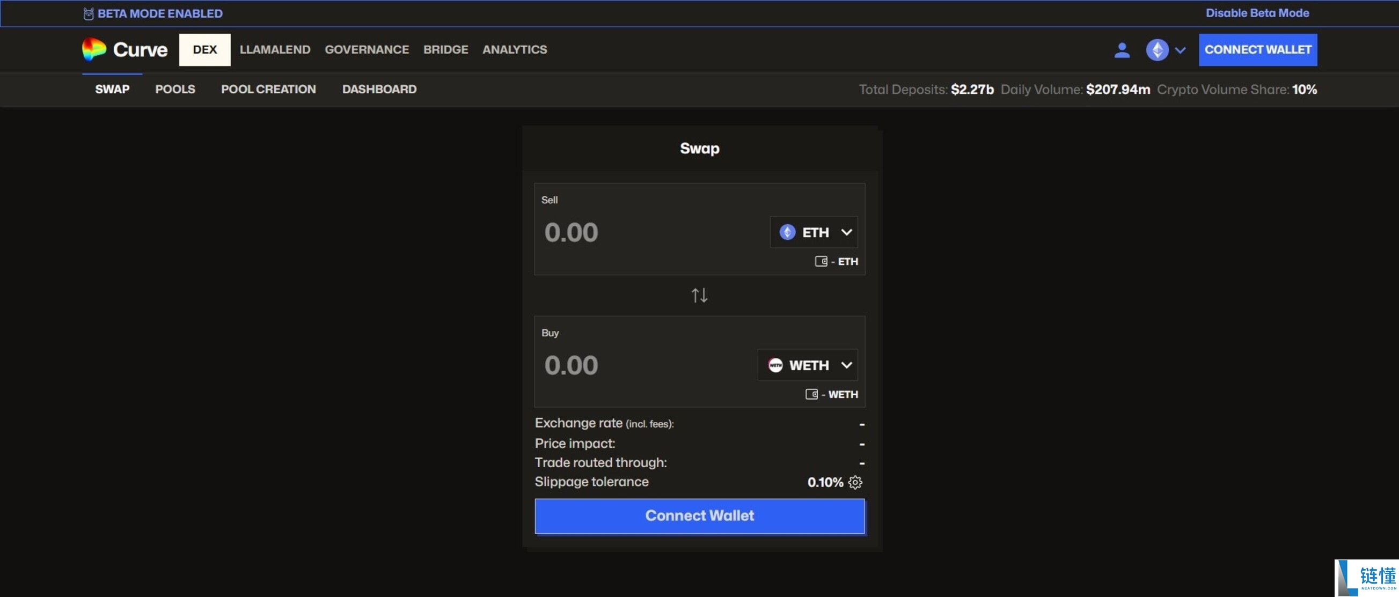Select the DEX tab
The height and width of the screenshot is (597, 1399).
(205, 49)
